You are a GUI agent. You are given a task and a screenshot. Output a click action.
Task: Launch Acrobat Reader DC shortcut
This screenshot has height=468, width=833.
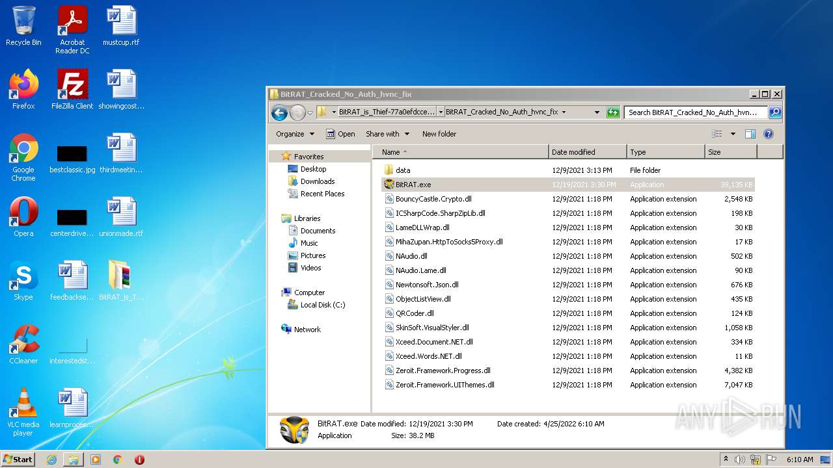pyautogui.click(x=72, y=30)
